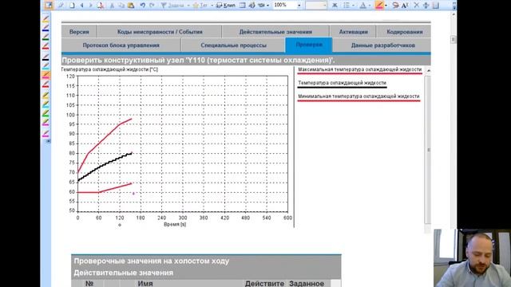Click legend entry Температура охлаждающей жидкости
Viewport: 511px width, 287px height.
pyautogui.click(x=342, y=83)
